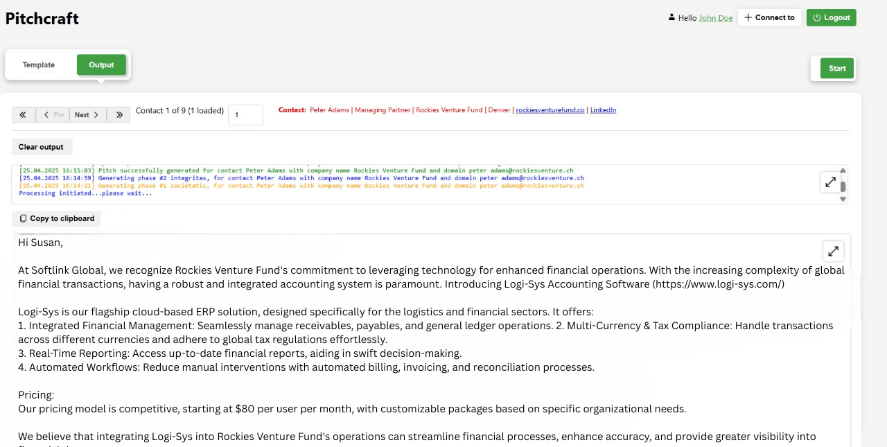Screen dimensions: 887x447
Task: Jump to the last contact with double-right arrows
Action: 118,115
